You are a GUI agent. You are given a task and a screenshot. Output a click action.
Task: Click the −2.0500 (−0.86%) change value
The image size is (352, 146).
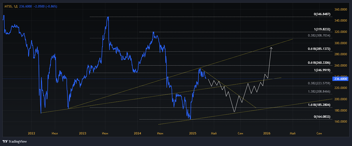coord(45,7)
